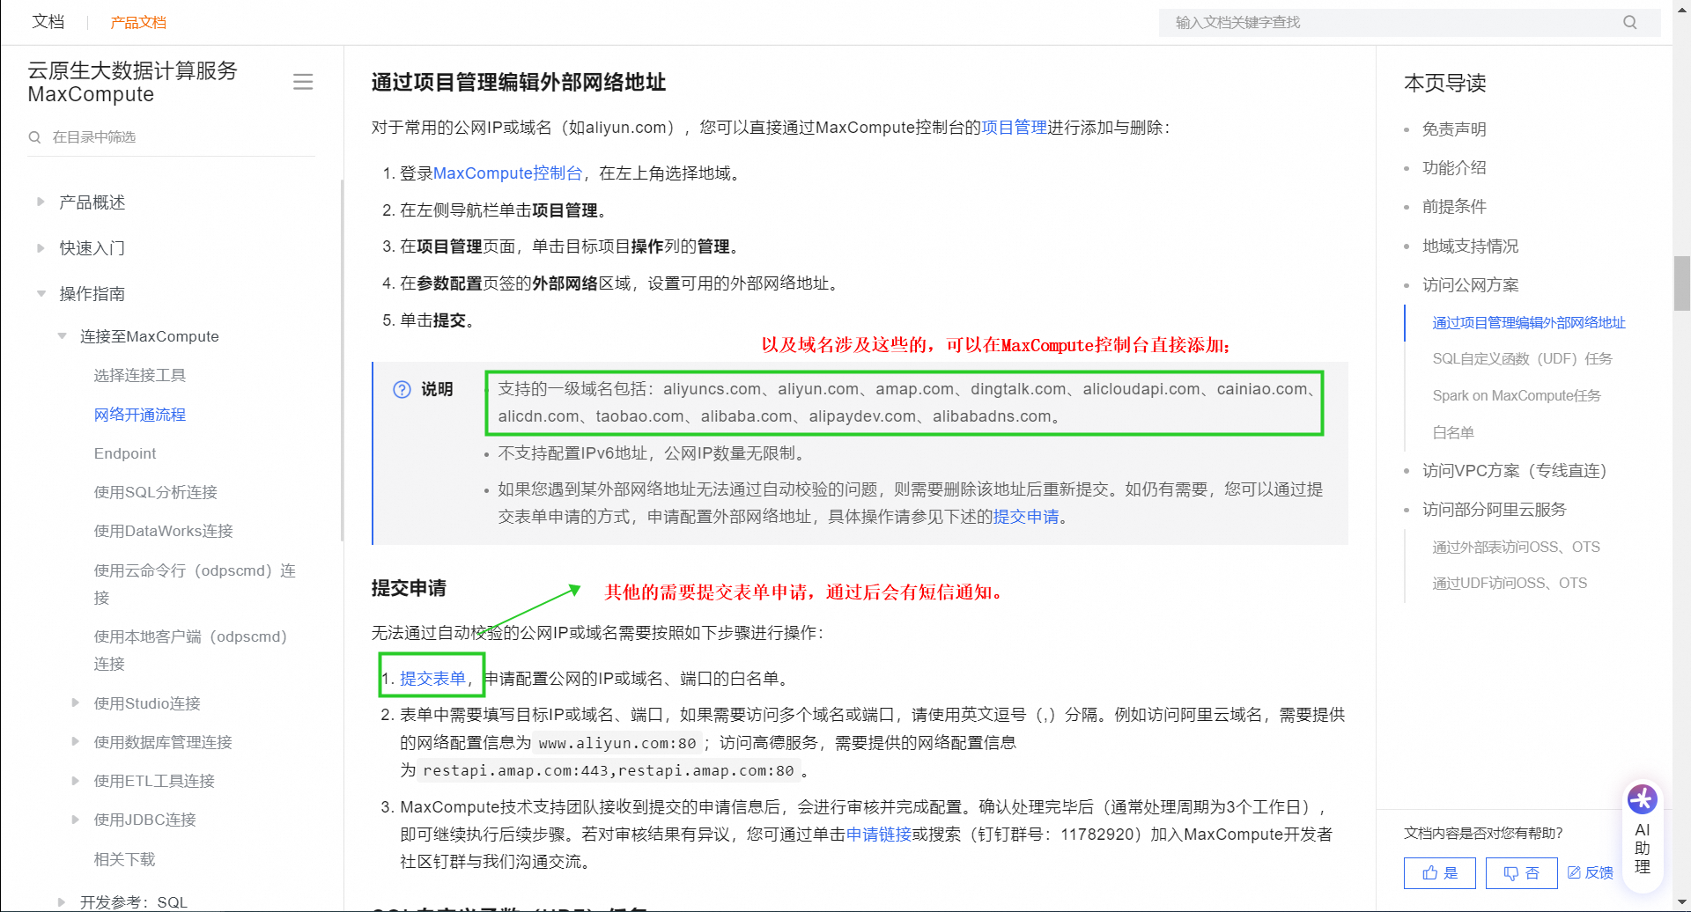The image size is (1691, 912).
Task: Click the 云原生大数据计算服务 MaxCompute title
Action: tap(133, 82)
